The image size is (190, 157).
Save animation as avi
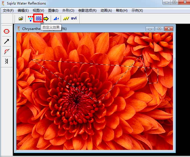pyautogui.click(x=74, y=18)
